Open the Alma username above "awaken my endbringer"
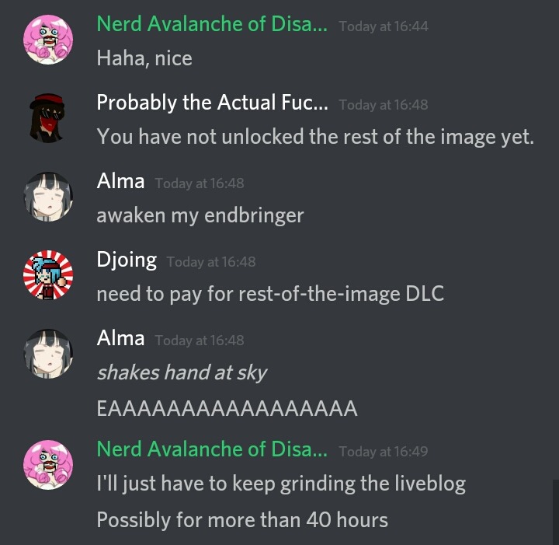Viewport: 559px width, 545px height. pos(120,181)
